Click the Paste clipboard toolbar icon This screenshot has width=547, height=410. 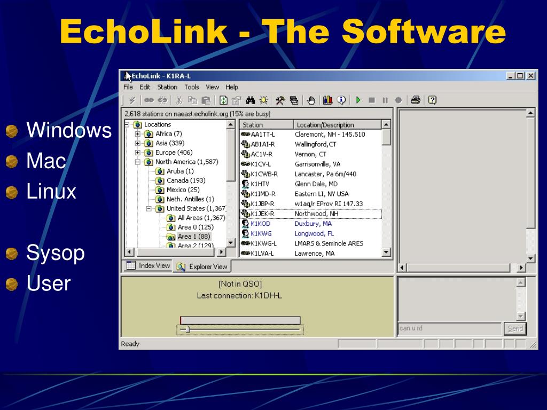coord(206,100)
